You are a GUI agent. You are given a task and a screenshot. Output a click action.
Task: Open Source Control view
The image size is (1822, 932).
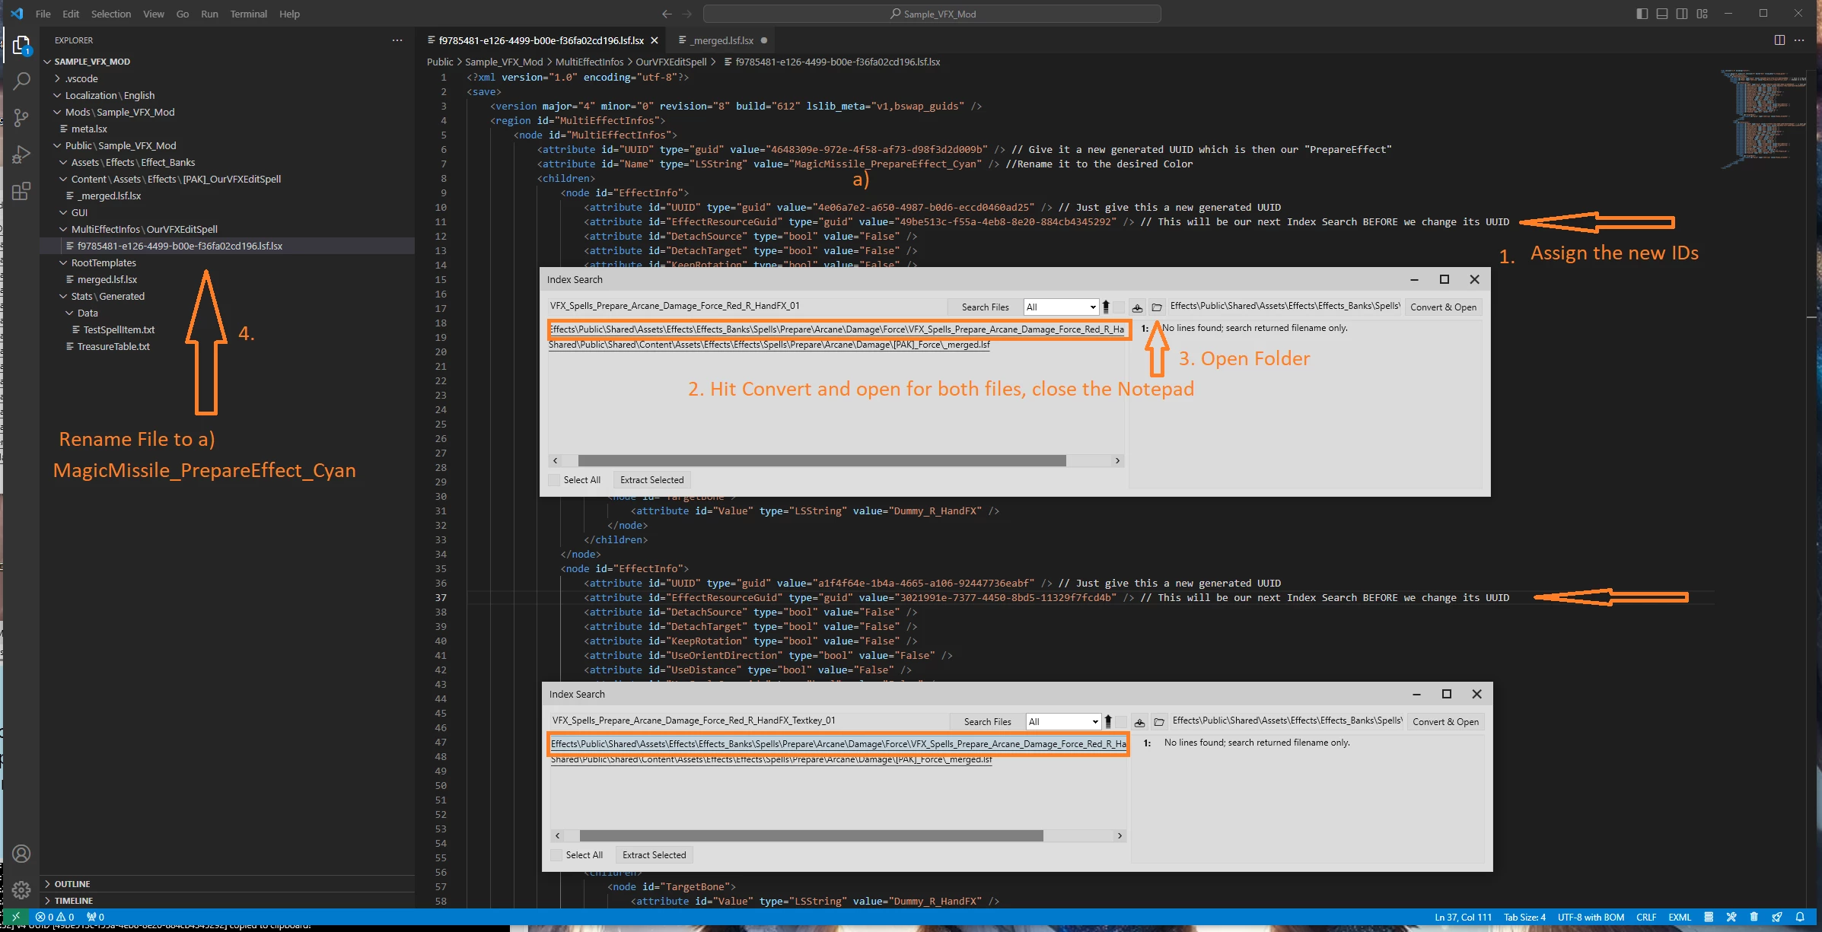point(21,117)
